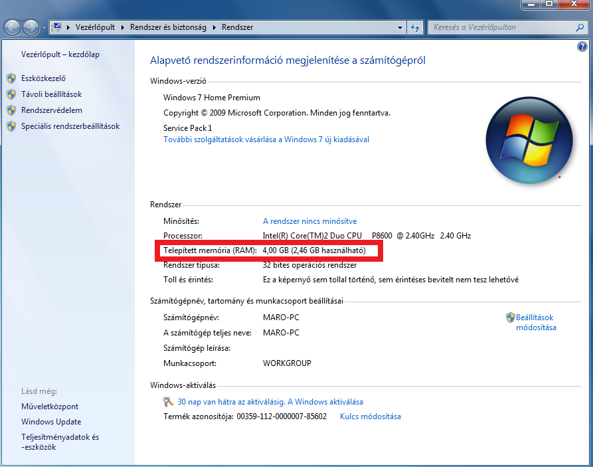Minimize the window

(531, 4)
